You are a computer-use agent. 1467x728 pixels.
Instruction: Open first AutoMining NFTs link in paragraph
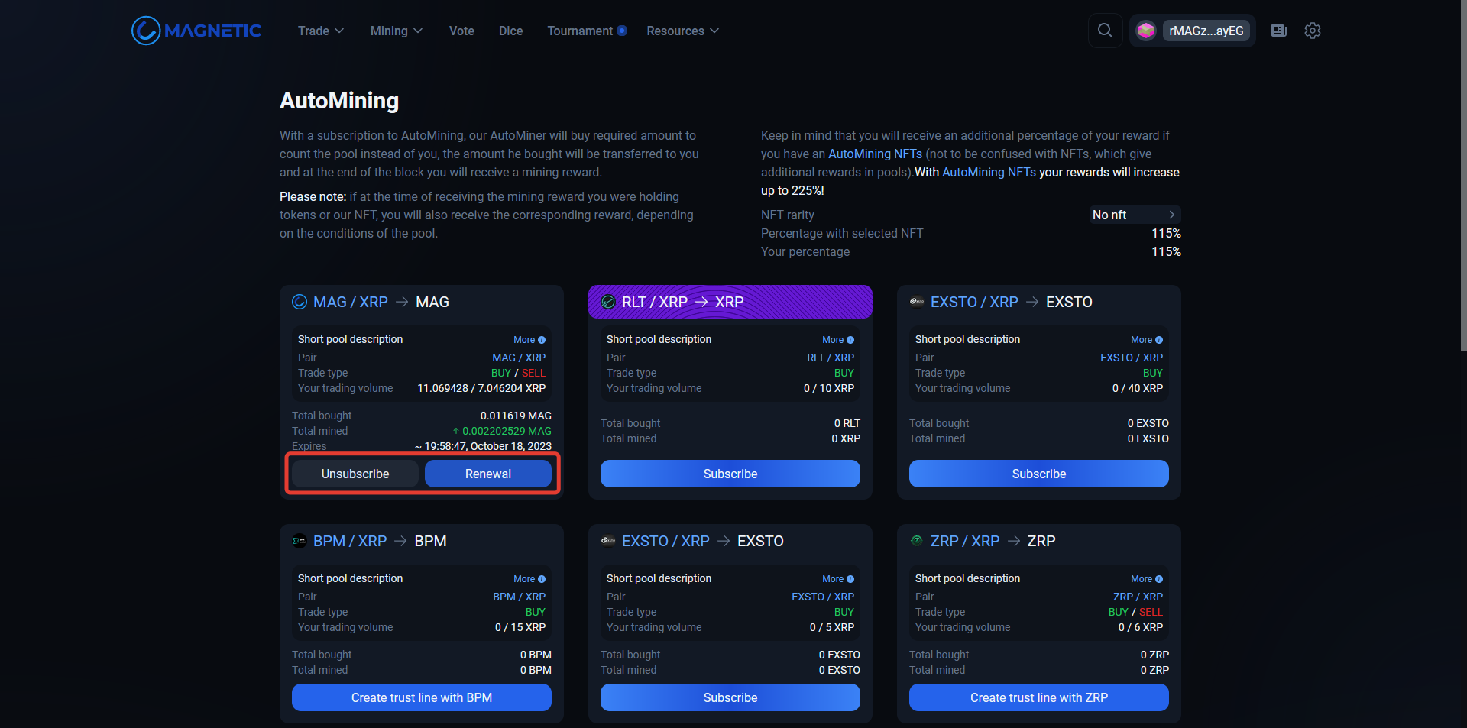click(875, 154)
